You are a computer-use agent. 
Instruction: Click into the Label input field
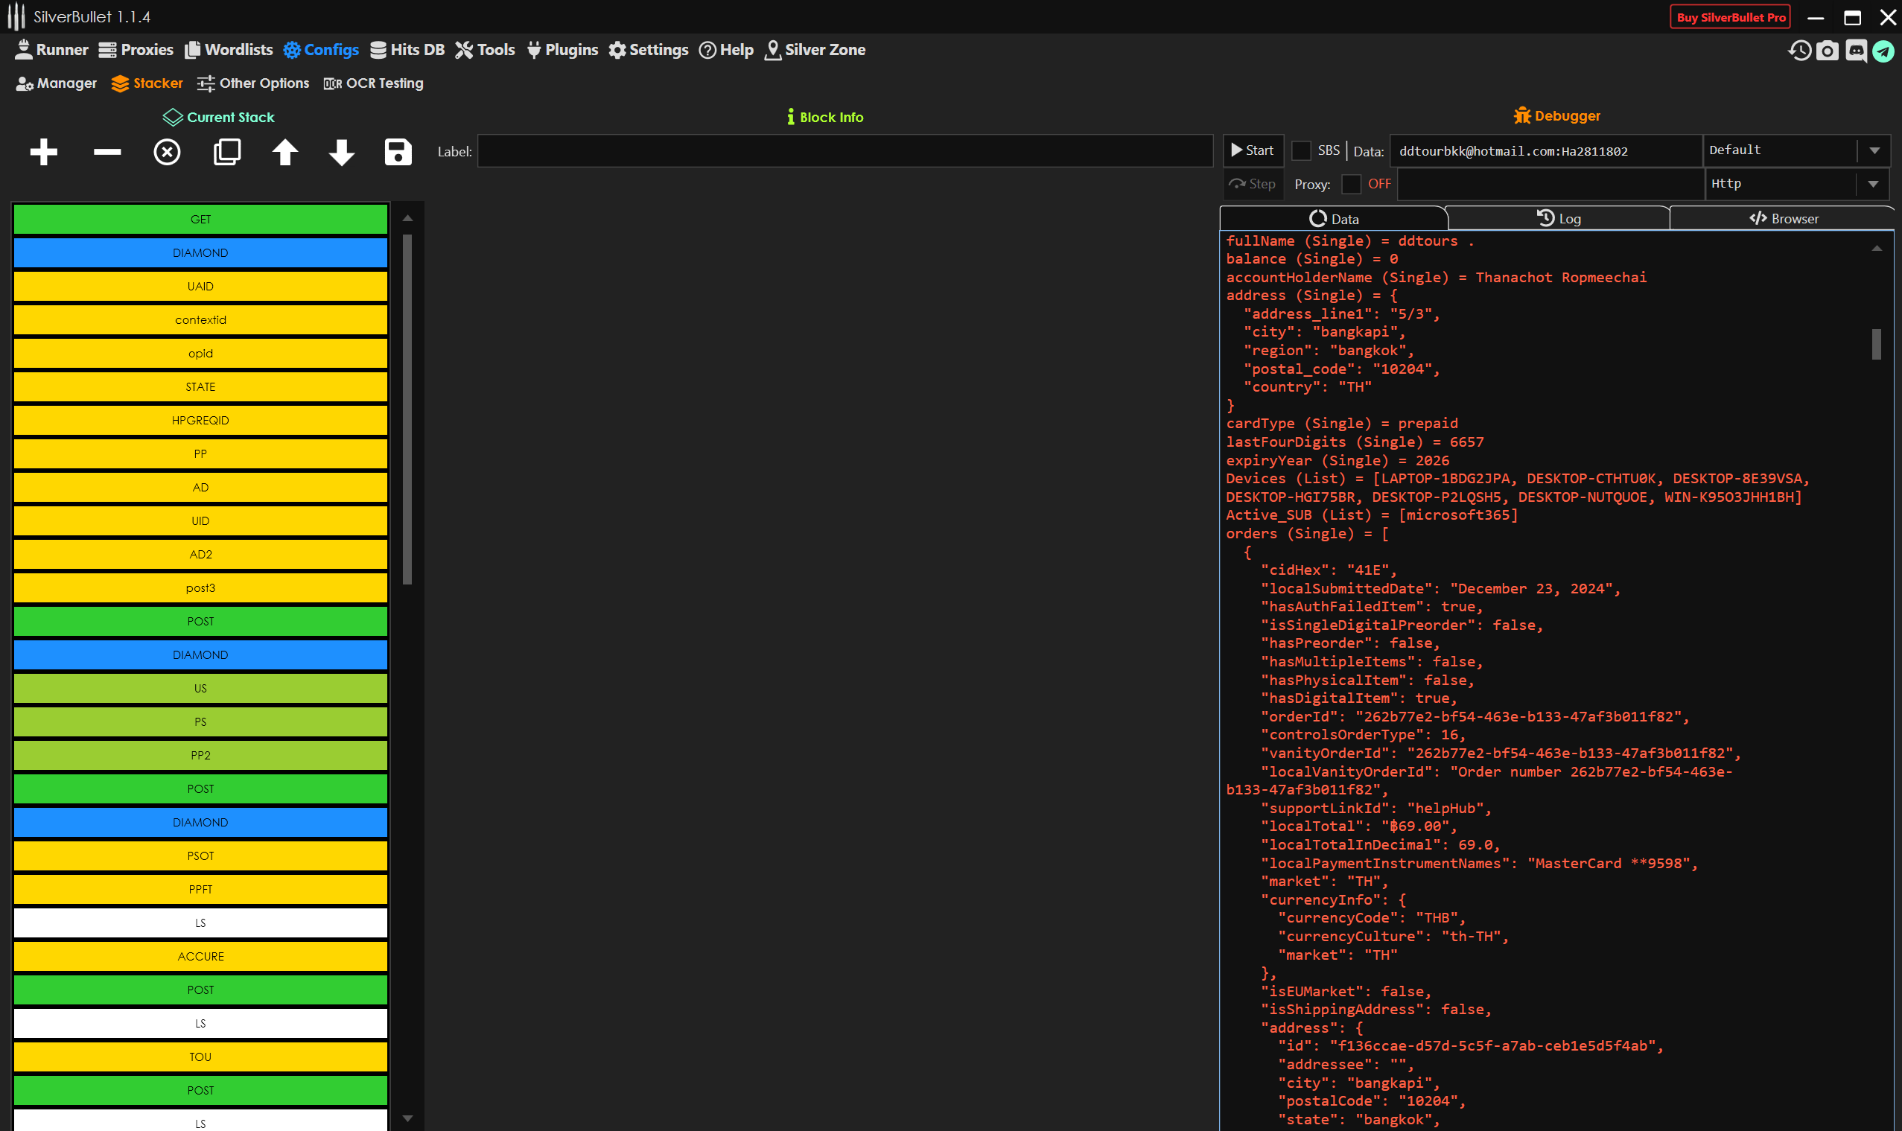(x=845, y=151)
